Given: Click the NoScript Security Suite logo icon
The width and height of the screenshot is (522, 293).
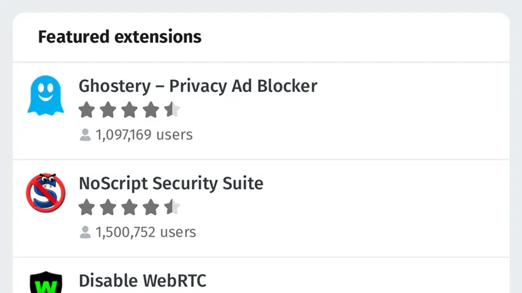Looking at the screenshot, I should pos(45,193).
